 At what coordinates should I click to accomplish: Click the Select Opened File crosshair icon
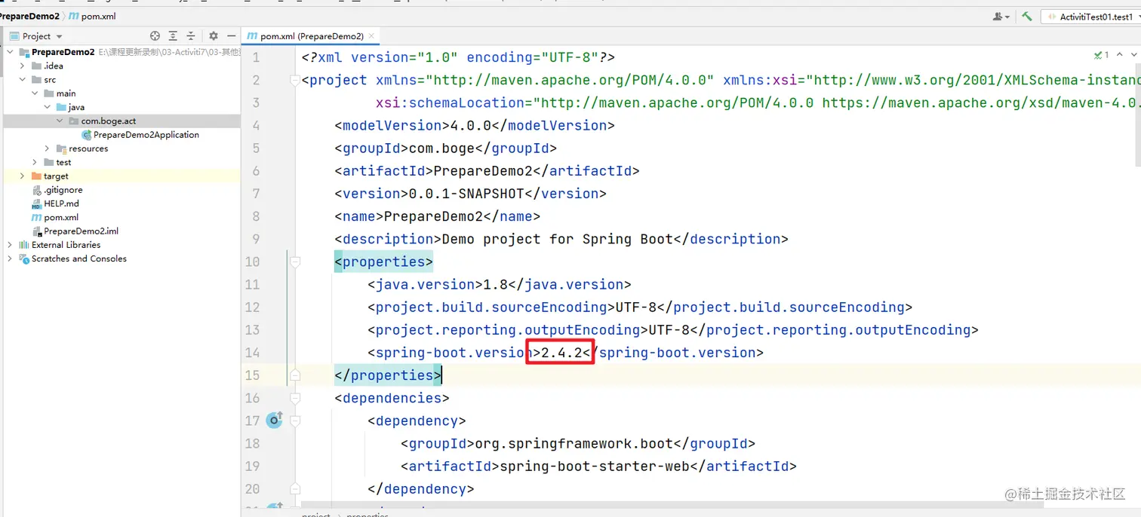[x=155, y=35]
